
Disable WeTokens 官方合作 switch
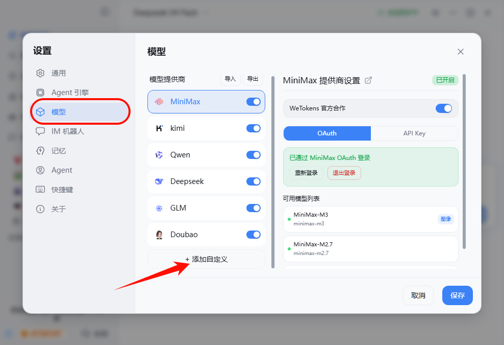(x=444, y=108)
